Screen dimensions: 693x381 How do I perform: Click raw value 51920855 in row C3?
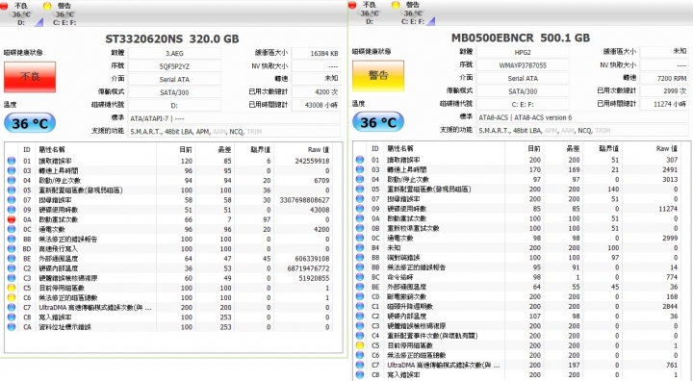pos(314,278)
